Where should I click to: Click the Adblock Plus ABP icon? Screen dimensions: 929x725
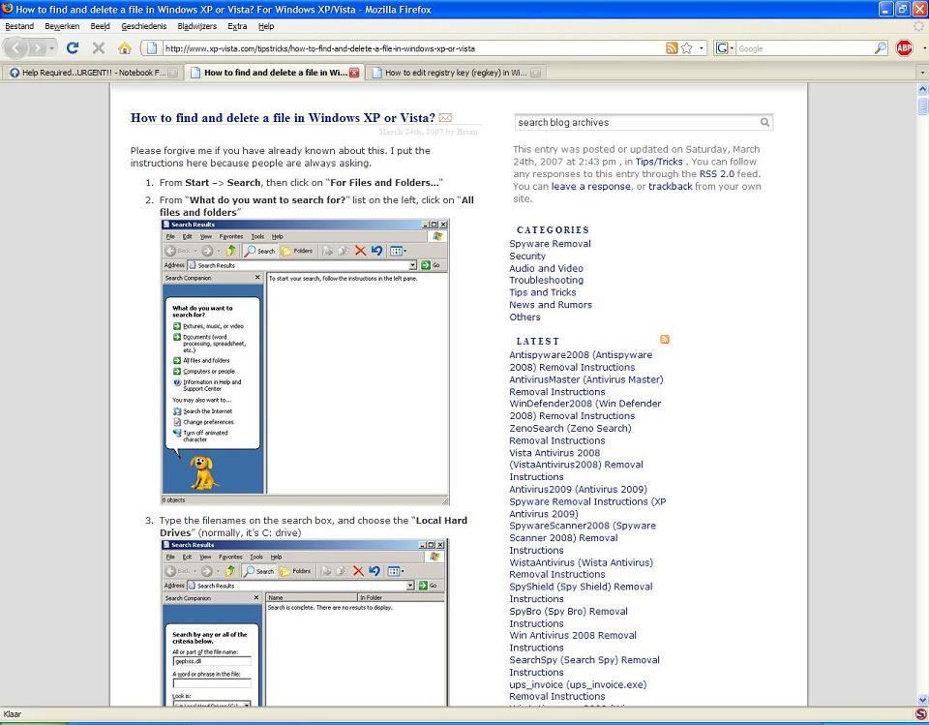tap(904, 48)
